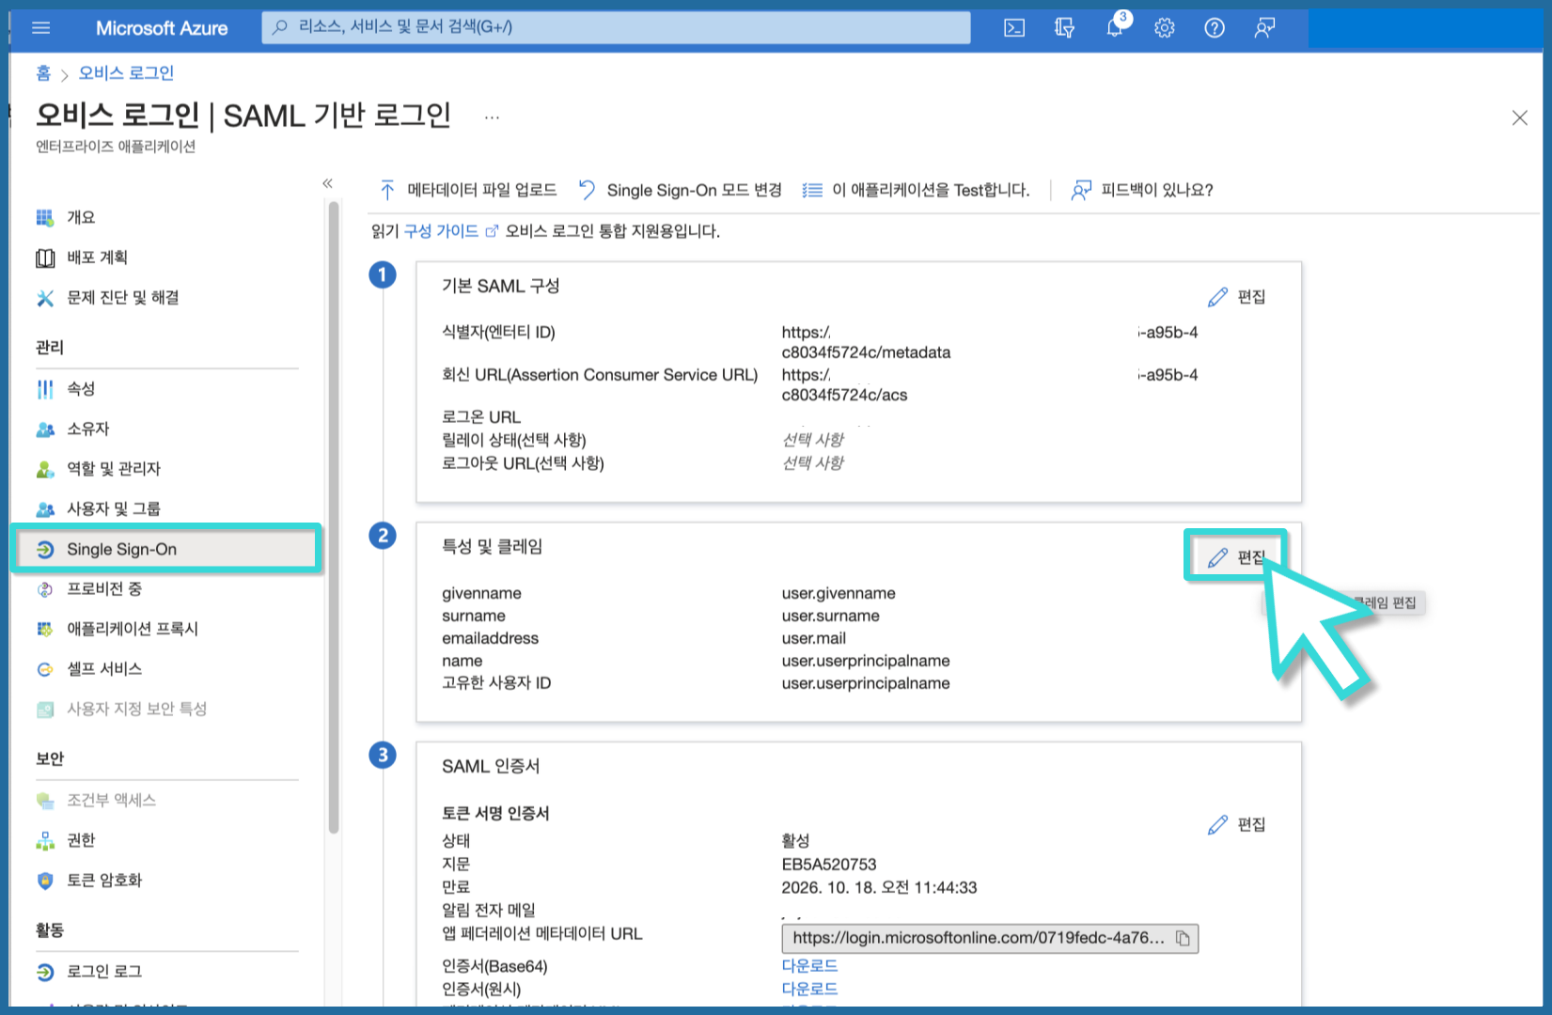This screenshot has height=1015, width=1552.
Task: Edit the 토큰 서명 인증서 section
Action: (x=1237, y=824)
